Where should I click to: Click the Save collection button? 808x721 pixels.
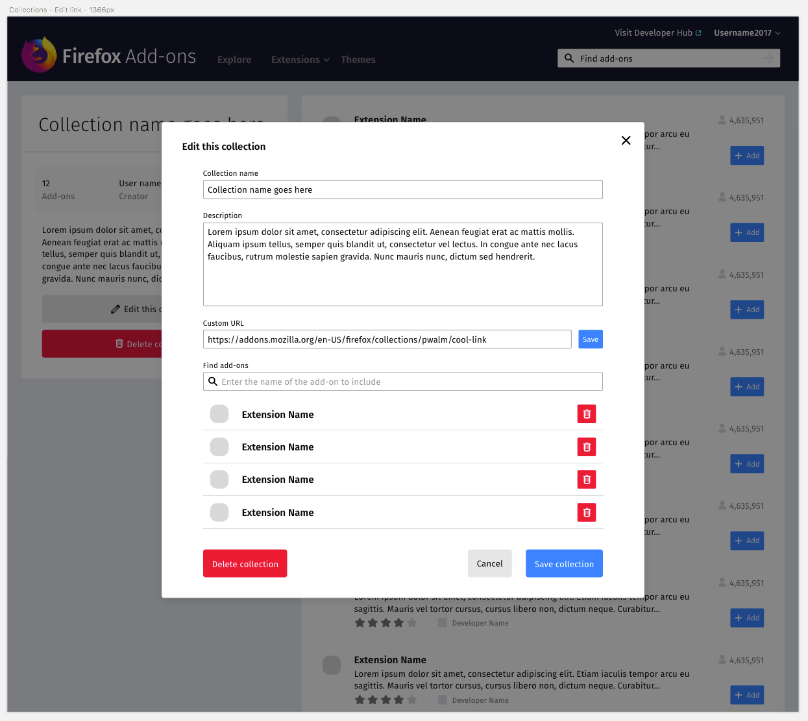tap(563, 563)
